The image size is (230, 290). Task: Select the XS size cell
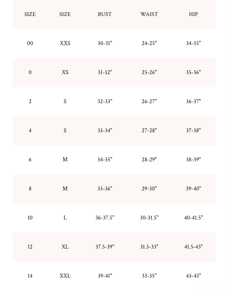65,72
